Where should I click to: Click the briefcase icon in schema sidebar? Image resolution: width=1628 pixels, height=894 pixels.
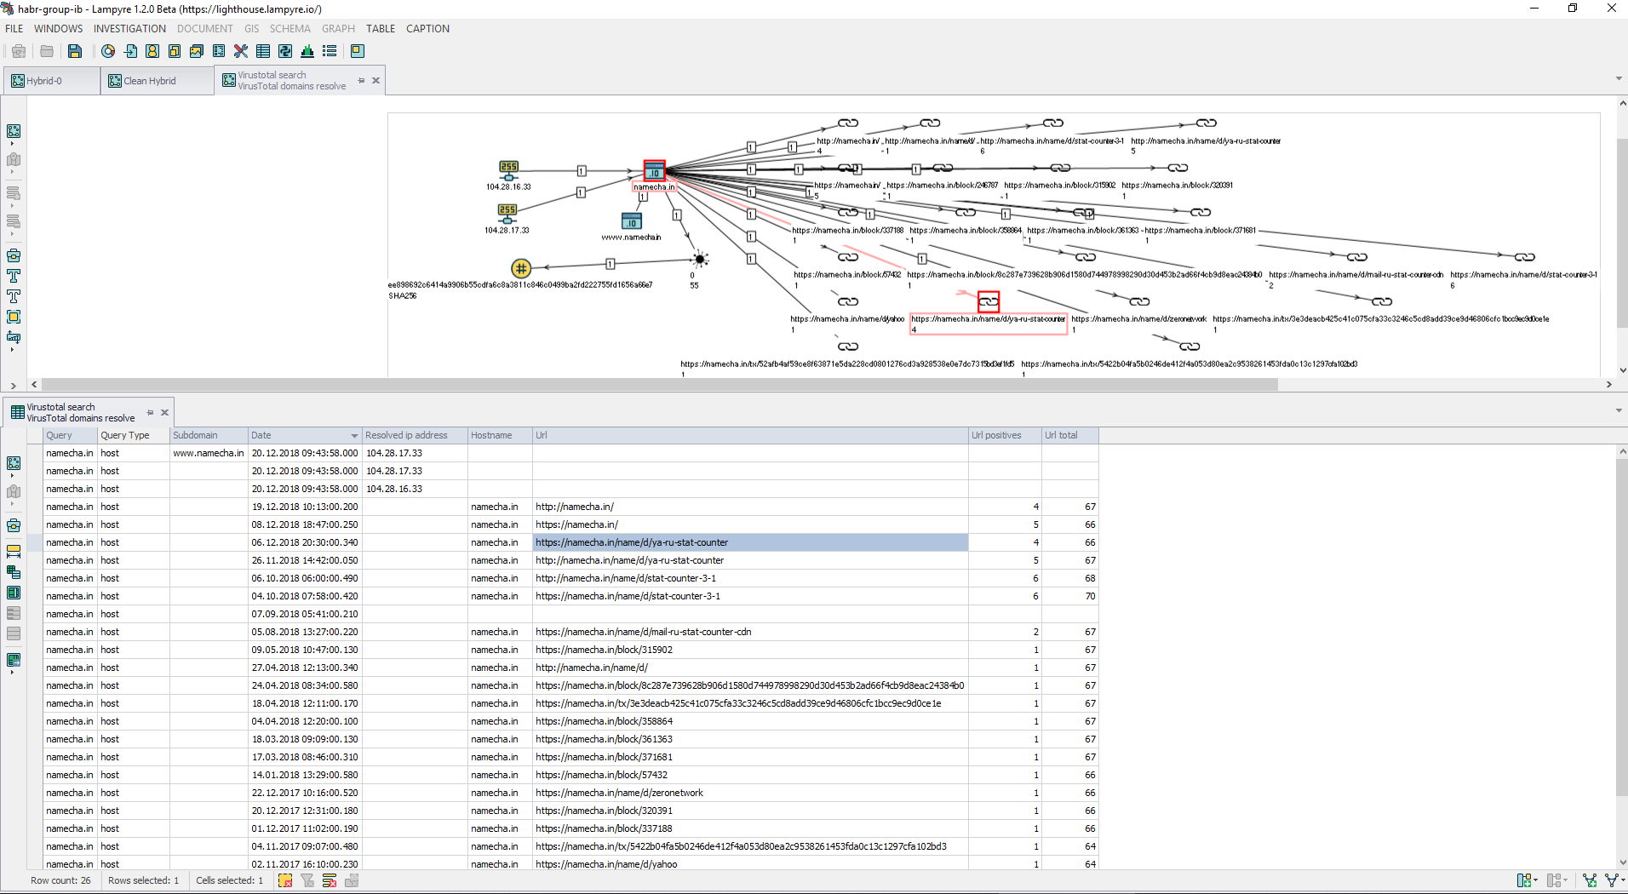click(x=14, y=255)
